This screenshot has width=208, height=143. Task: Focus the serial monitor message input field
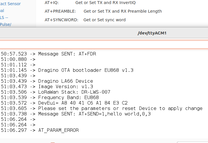coord(104,43)
